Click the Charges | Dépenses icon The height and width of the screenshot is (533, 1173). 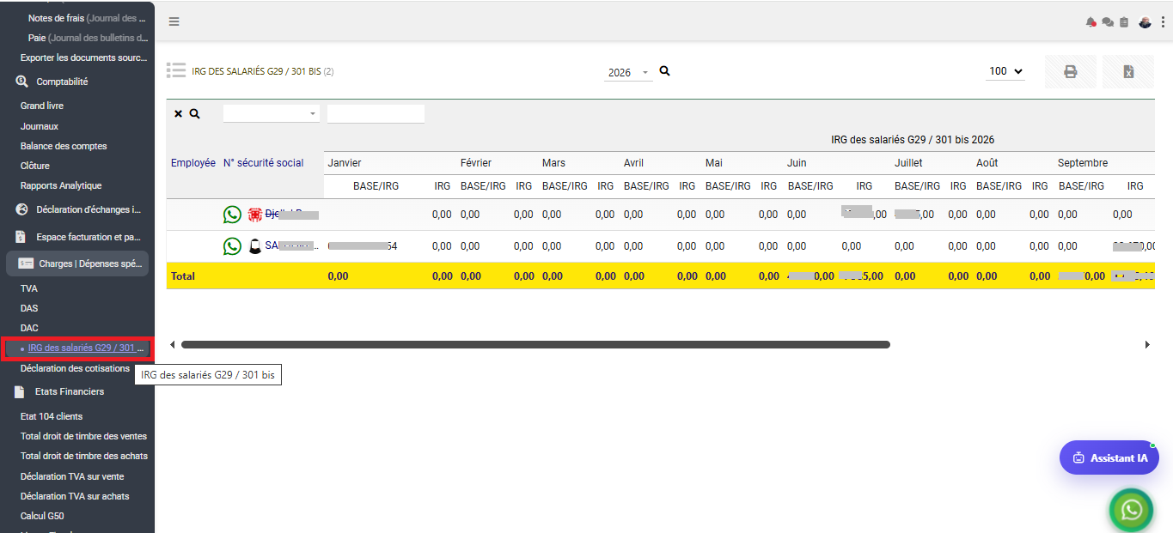(x=26, y=263)
